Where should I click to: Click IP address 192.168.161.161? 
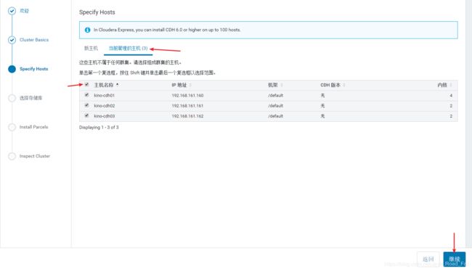187,106
